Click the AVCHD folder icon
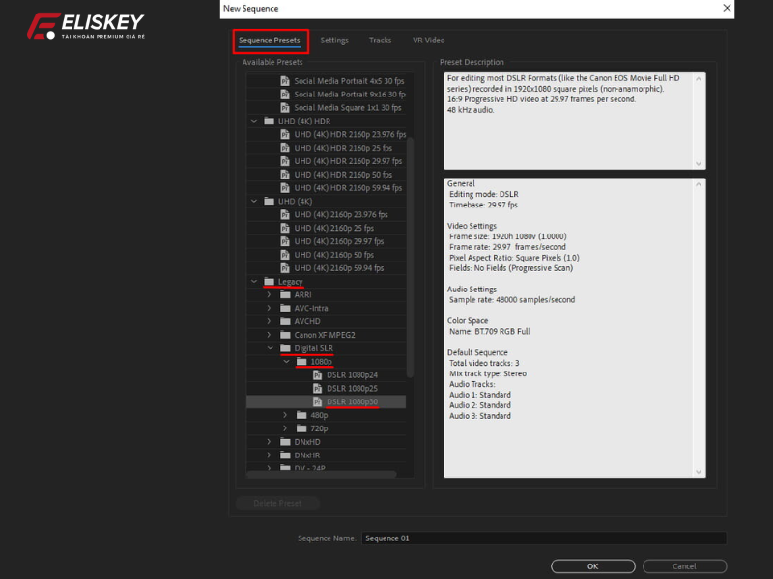This screenshot has height=579, width=773. tap(285, 321)
